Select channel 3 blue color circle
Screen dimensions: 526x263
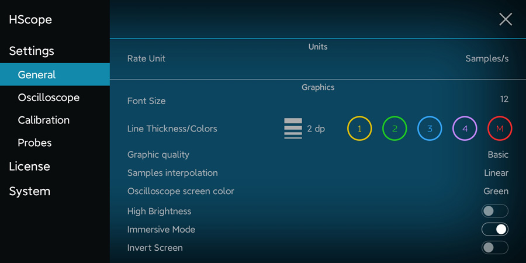430,129
